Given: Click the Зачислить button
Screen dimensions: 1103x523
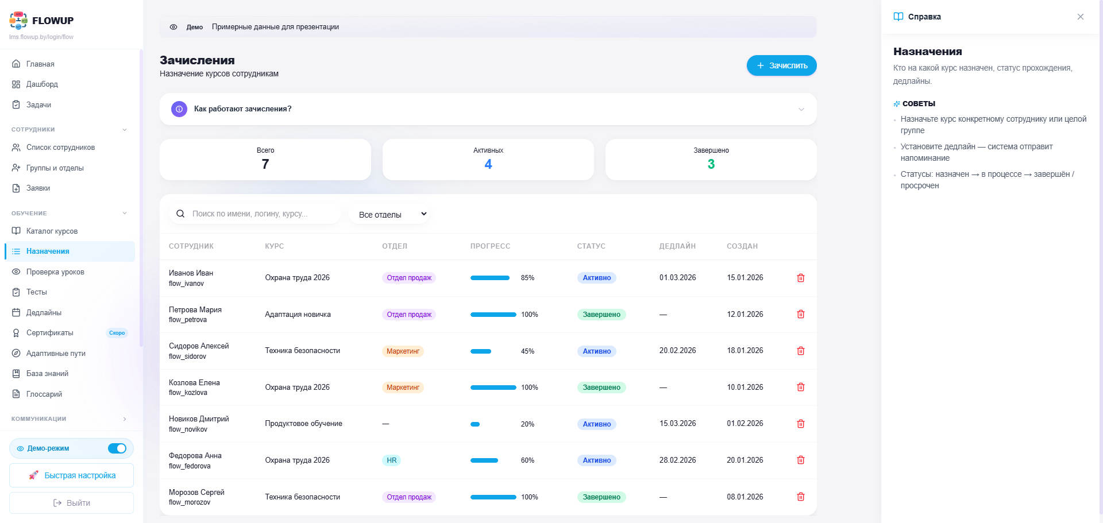Looking at the screenshot, I should (781, 65).
